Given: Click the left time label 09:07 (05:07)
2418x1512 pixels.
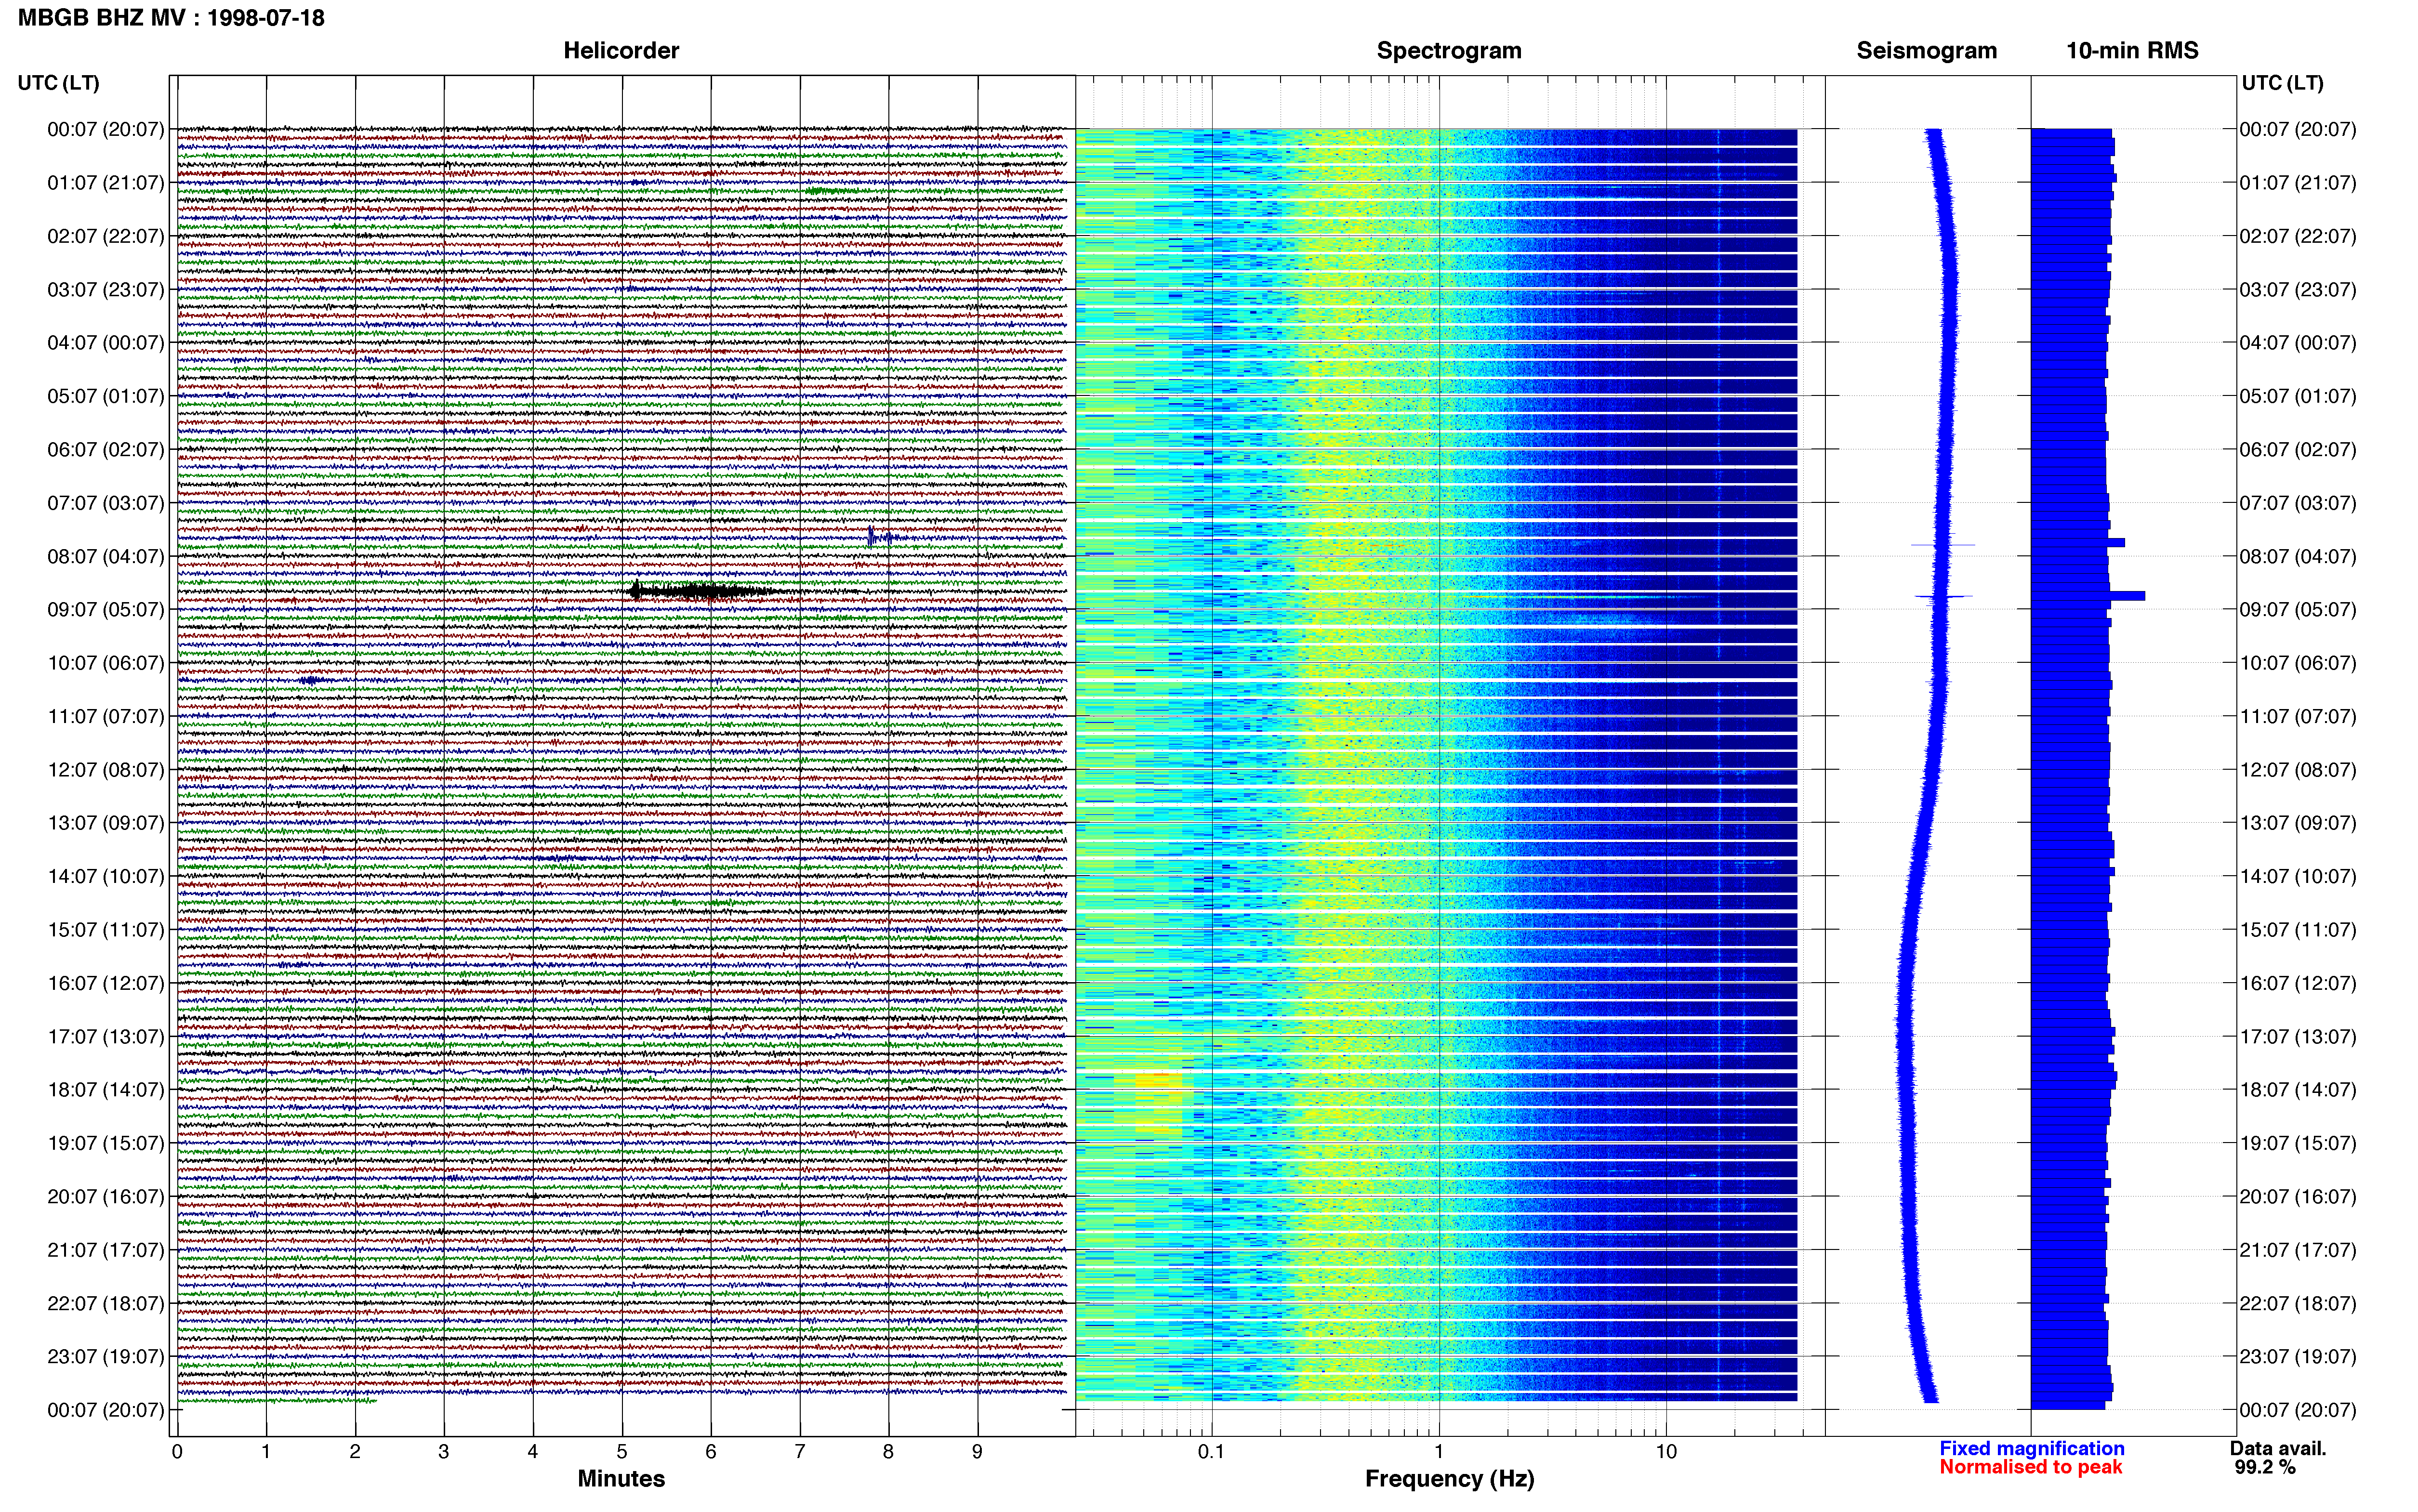Looking at the screenshot, I should point(106,609).
